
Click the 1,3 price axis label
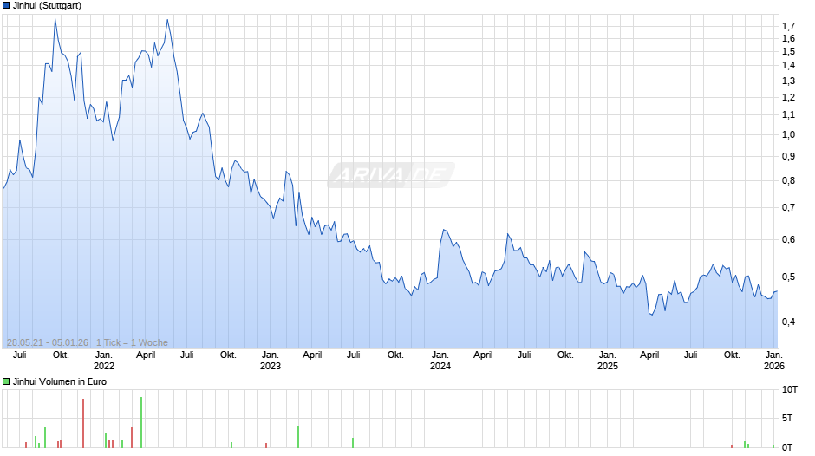click(788, 81)
